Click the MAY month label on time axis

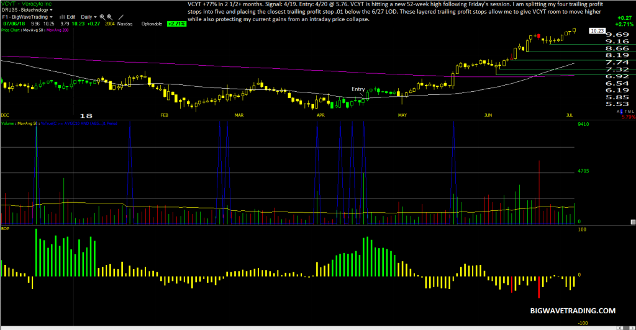402,115
